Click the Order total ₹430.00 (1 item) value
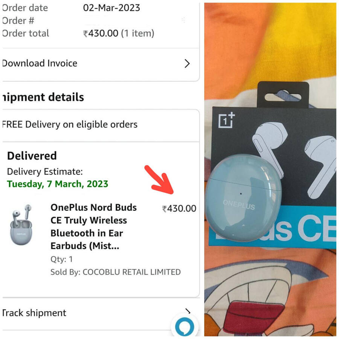339x339 pixels. pyautogui.click(x=119, y=33)
